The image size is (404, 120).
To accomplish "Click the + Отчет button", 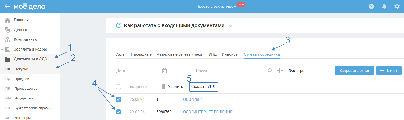I will (x=389, y=71).
